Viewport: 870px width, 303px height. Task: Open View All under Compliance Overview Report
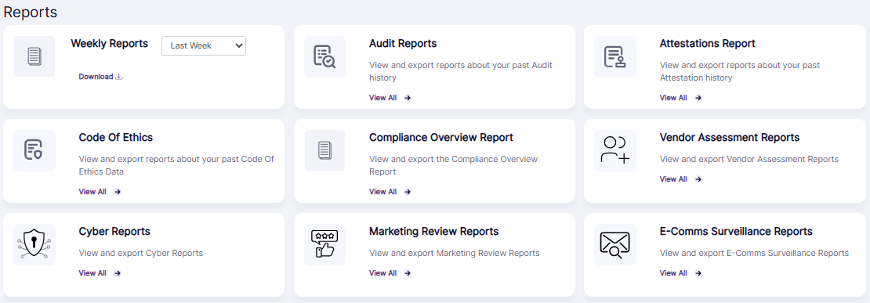382,192
